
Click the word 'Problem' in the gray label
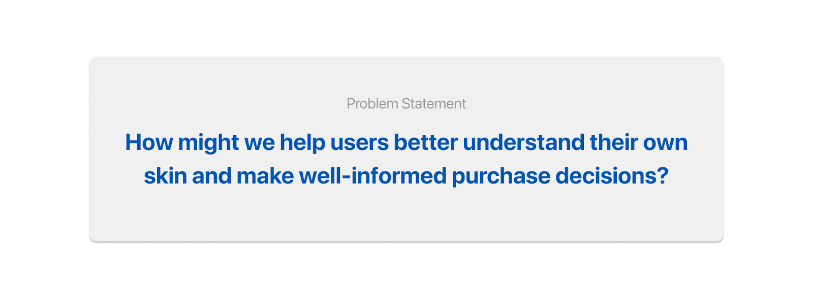point(372,104)
